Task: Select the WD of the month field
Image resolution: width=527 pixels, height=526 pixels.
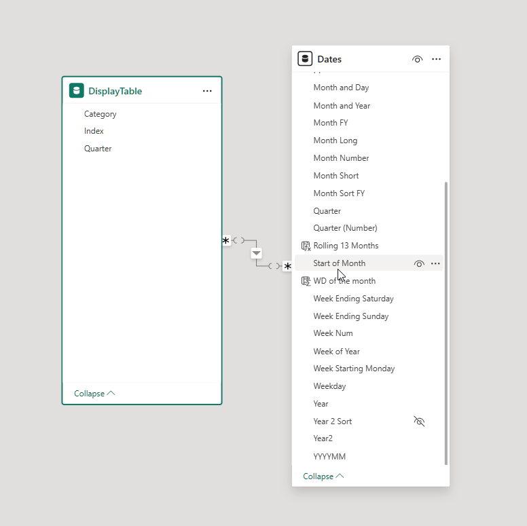Action: click(344, 281)
